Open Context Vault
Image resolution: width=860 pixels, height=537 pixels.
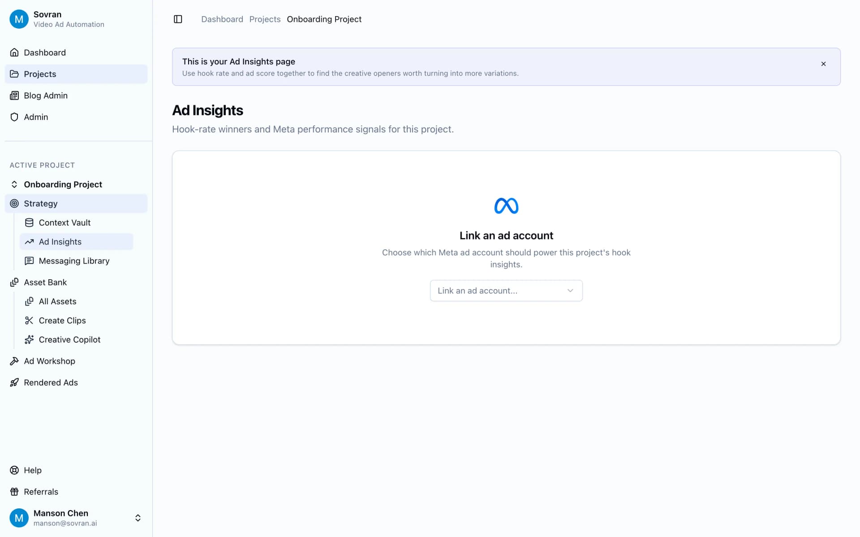coord(77,222)
